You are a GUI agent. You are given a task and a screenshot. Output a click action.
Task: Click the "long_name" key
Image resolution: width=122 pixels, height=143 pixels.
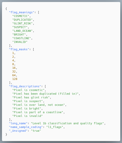18,123
